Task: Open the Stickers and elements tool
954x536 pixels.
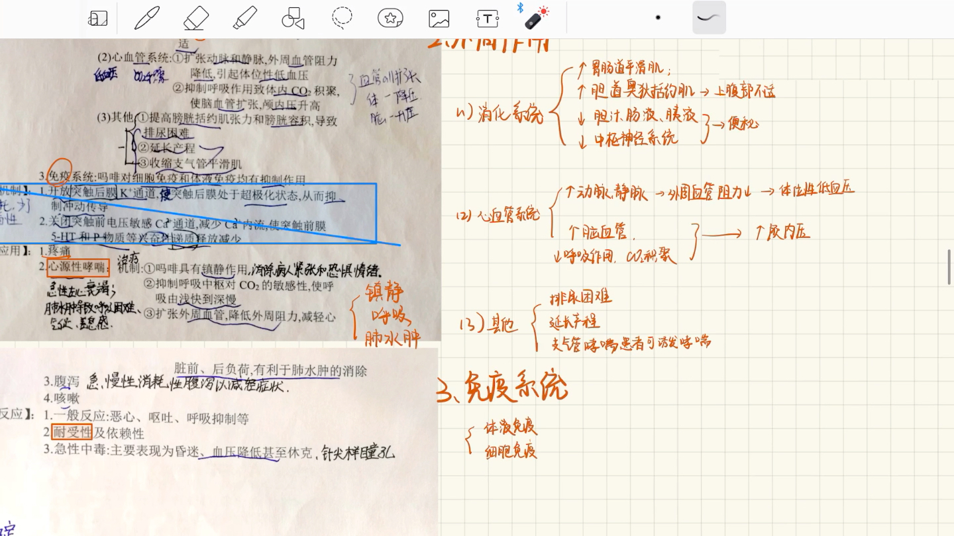Action: tap(390, 19)
